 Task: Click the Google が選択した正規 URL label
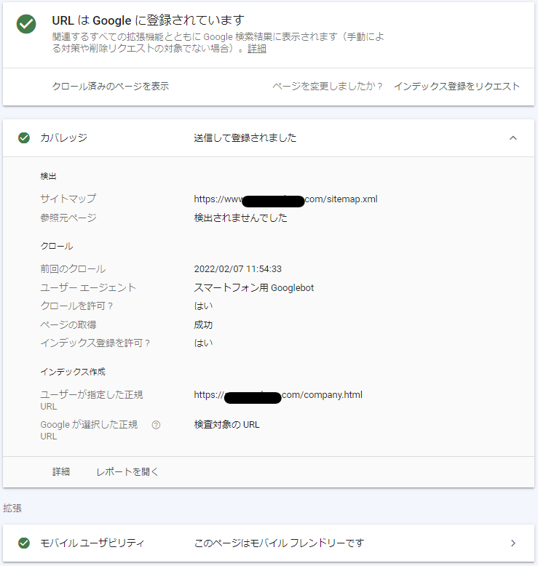[x=89, y=430]
